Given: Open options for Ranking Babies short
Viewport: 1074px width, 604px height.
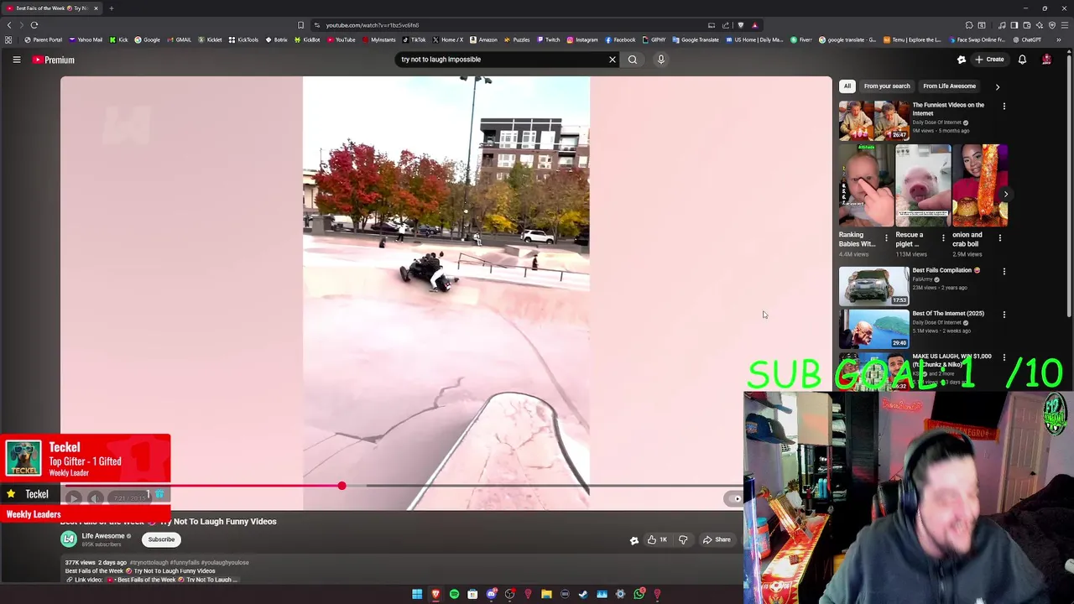Looking at the screenshot, I should (x=886, y=238).
